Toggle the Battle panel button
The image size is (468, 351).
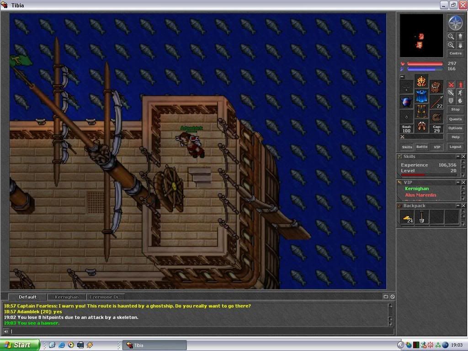coord(422,147)
